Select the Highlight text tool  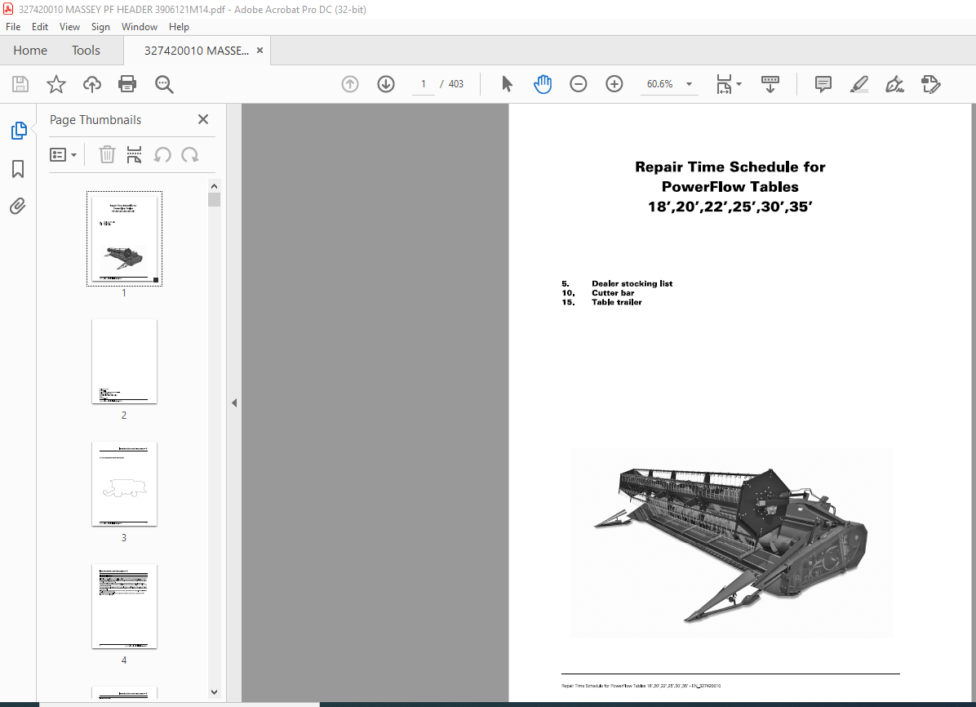click(859, 84)
